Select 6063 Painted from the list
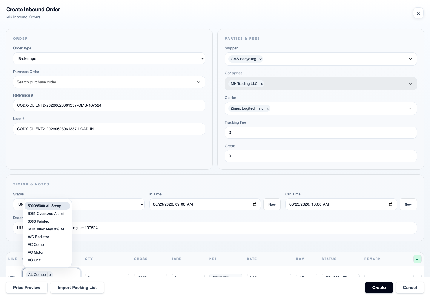The height and width of the screenshot is (298, 430). (x=47, y=221)
